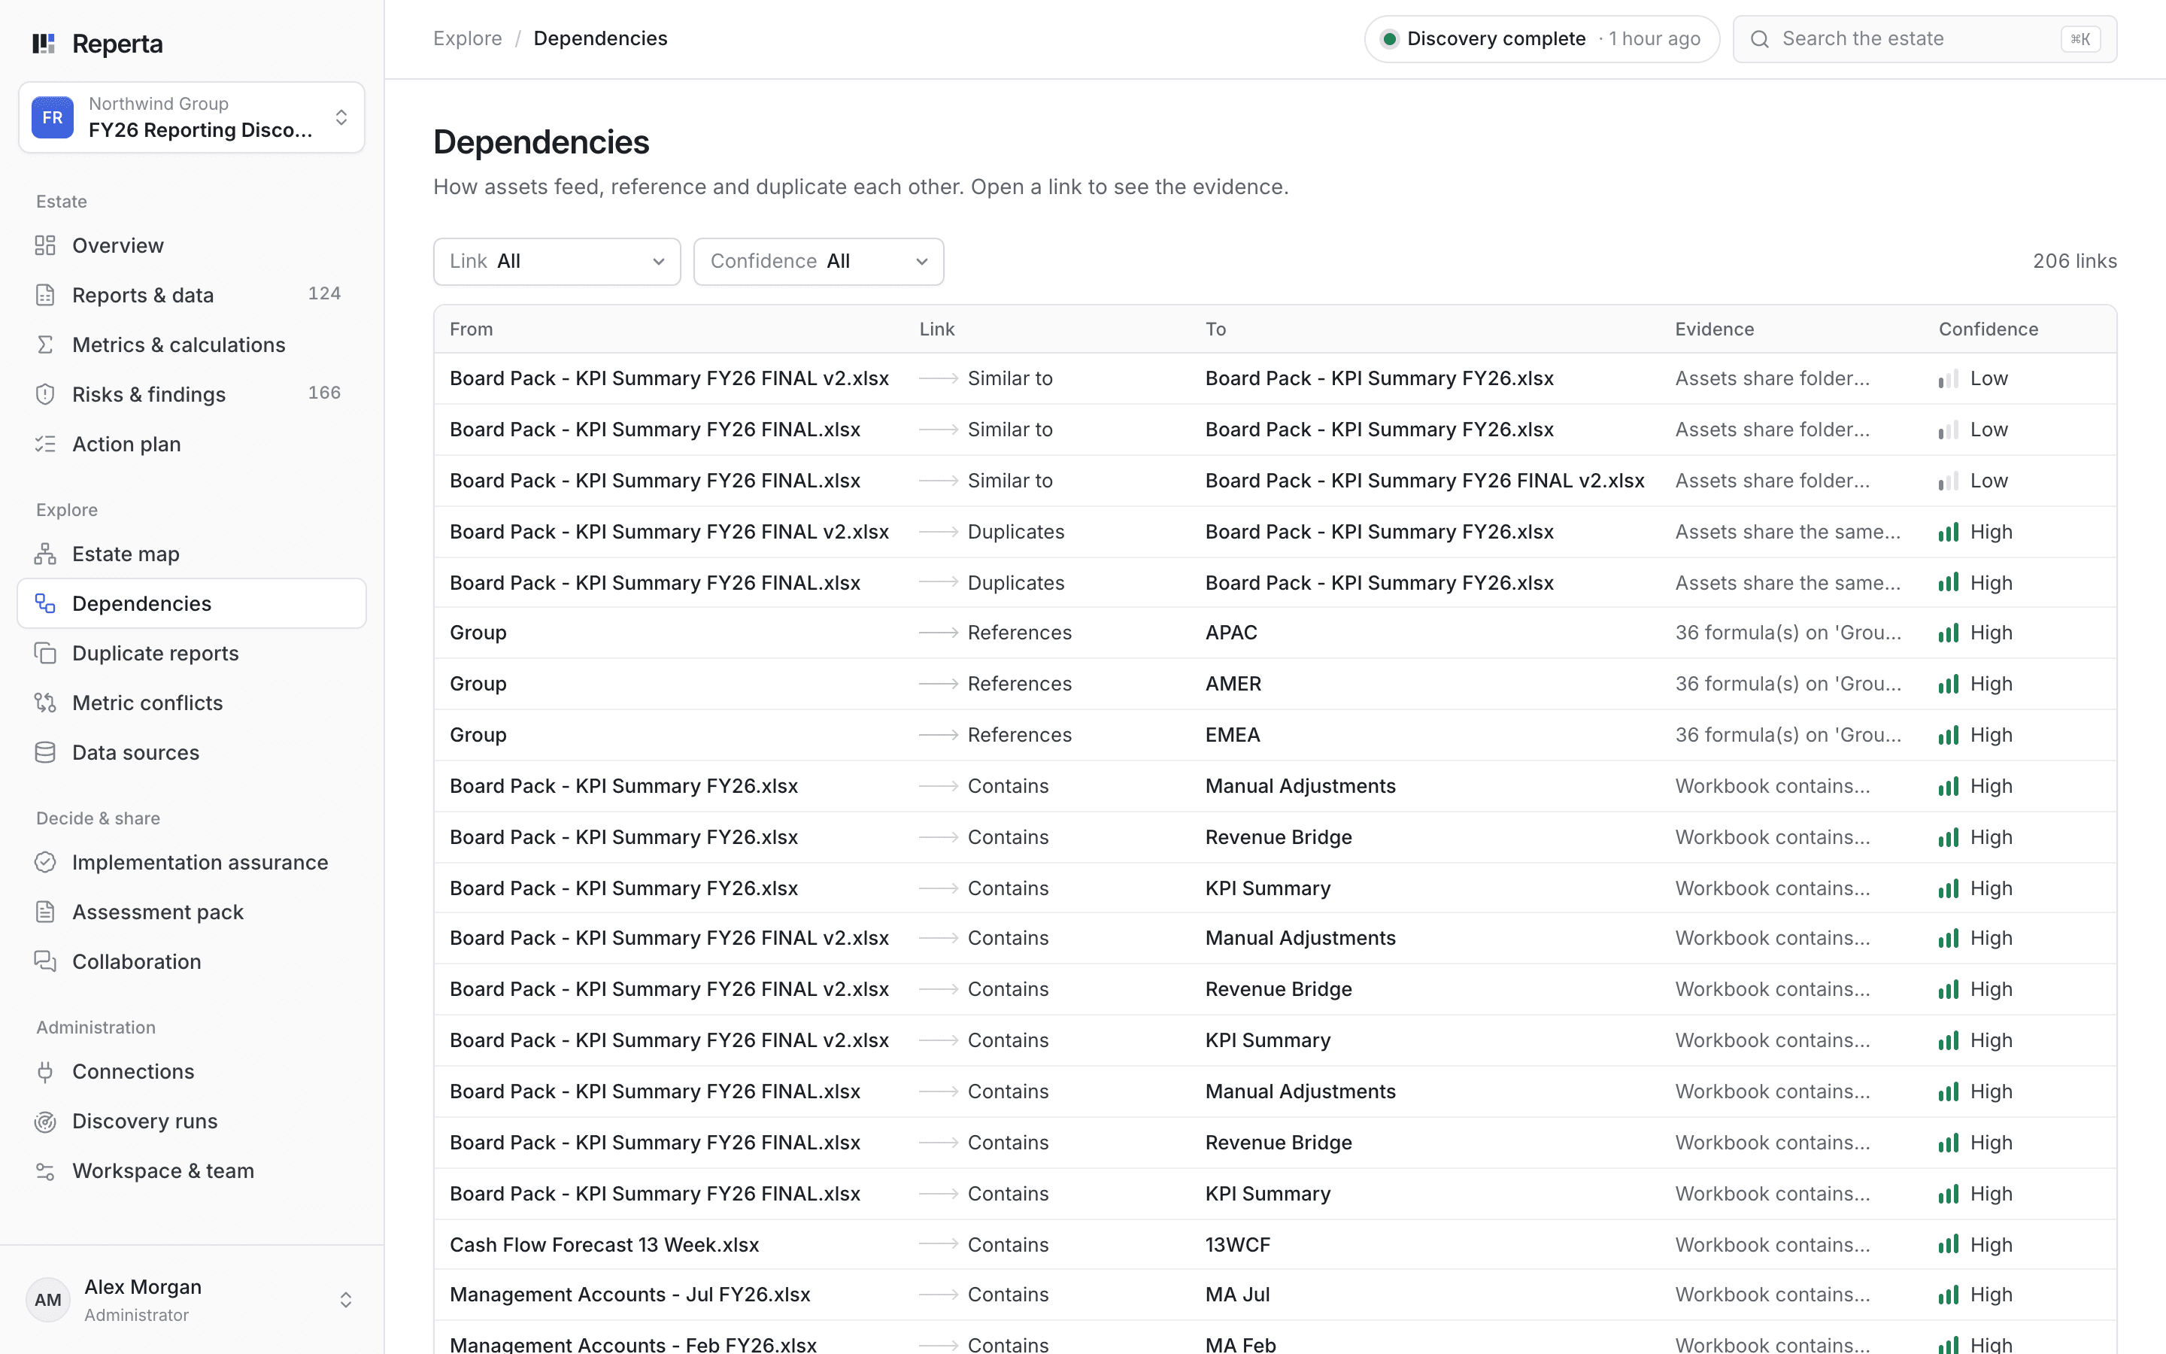Open Reports & data with 124 count
The image size is (2166, 1354).
192,295
